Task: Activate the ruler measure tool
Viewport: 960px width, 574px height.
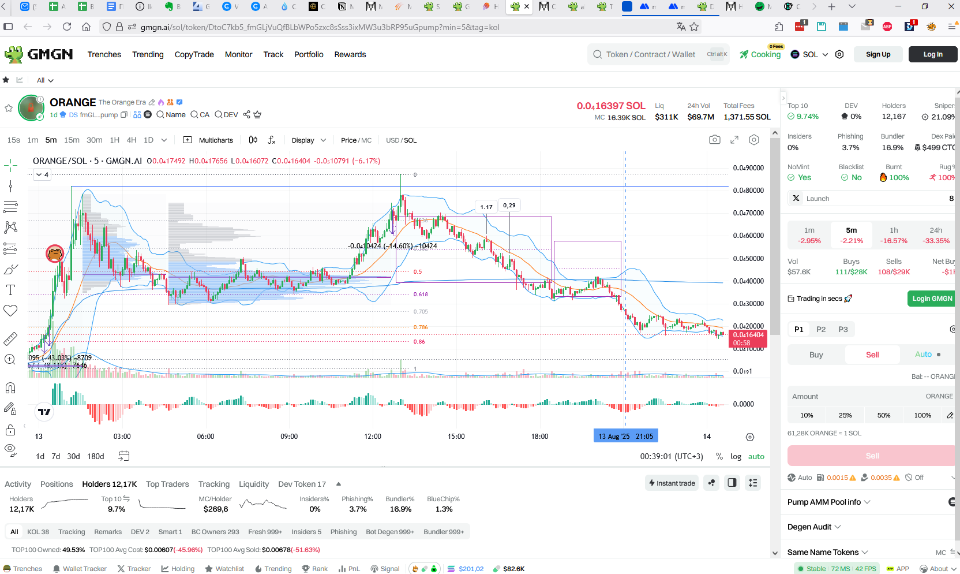Action: click(10, 338)
